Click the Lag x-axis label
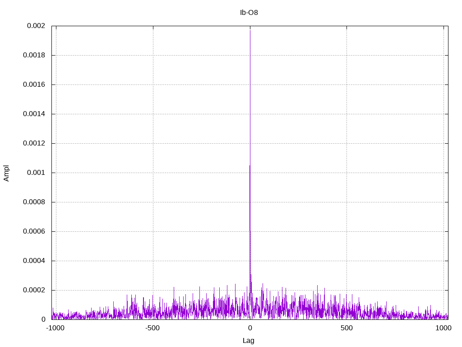The height and width of the screenshot is (347, 462). 249,341
